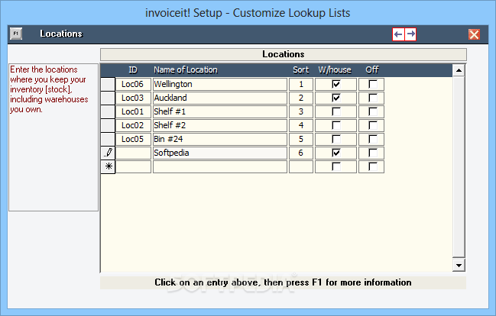
Task: Click the Loc01 ID field
Action: 133,112
